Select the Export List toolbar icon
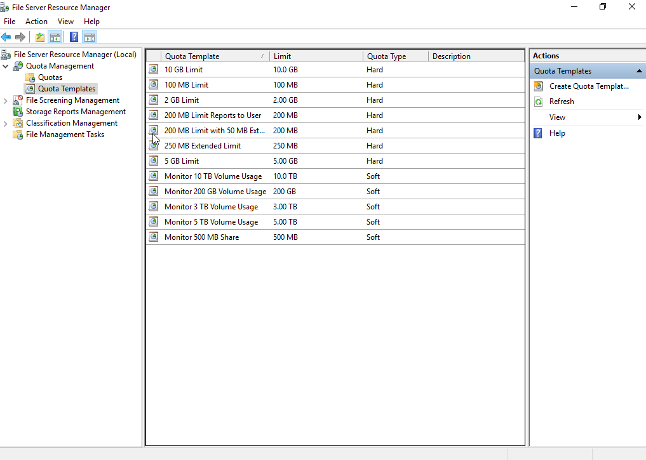646x460 pixels. point(39,37)
